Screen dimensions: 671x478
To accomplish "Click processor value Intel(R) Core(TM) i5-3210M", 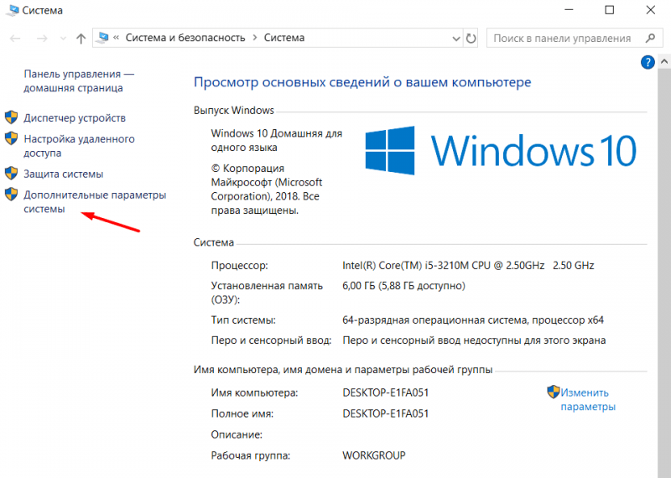I will click(468, 265).
